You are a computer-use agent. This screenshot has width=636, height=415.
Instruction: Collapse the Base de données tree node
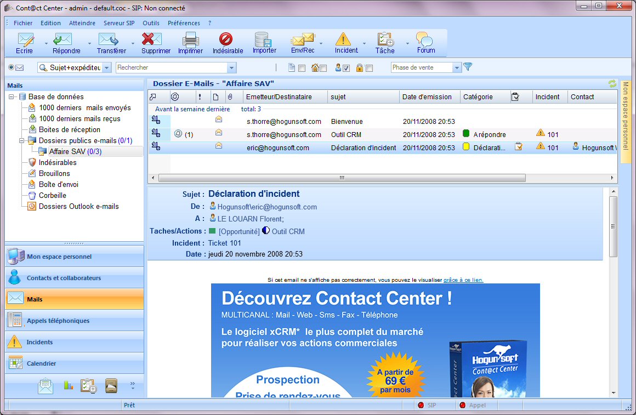click(12, 96)
